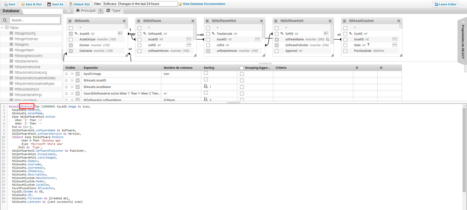Open the tblAssetCustom table hamburger menu
467x210 pixels.
coord(345,21)
